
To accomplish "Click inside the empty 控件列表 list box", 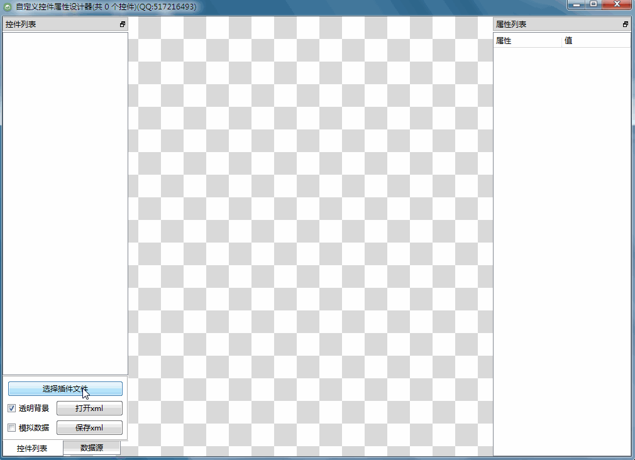I will click(x=65, y=201).
